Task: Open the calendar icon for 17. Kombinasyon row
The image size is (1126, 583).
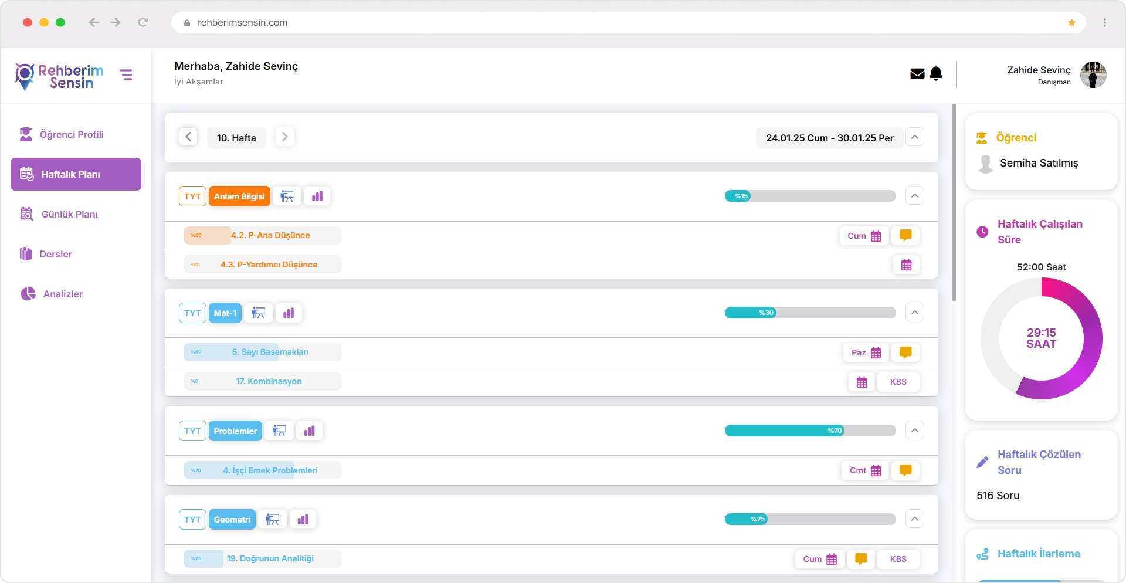Action: tap(862, 382)
